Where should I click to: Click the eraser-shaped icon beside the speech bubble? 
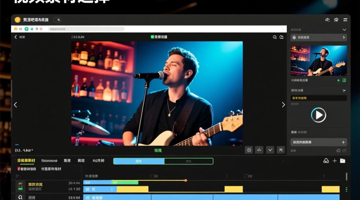(x=344, y=150)
